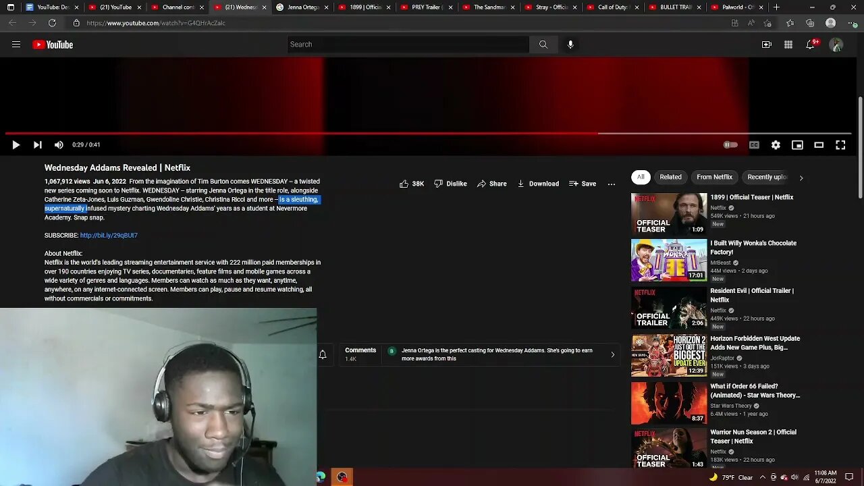Start voice search with microphone icon
Viewport: 864px width, 486px height.
(570, 45)
